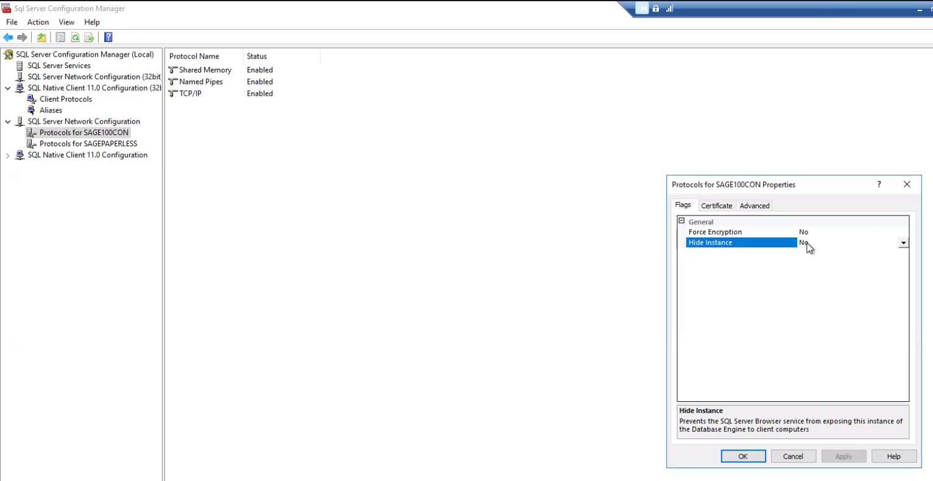Click the toolbar Properties icon
Screen dimensions: 933x481
(60, 38)
